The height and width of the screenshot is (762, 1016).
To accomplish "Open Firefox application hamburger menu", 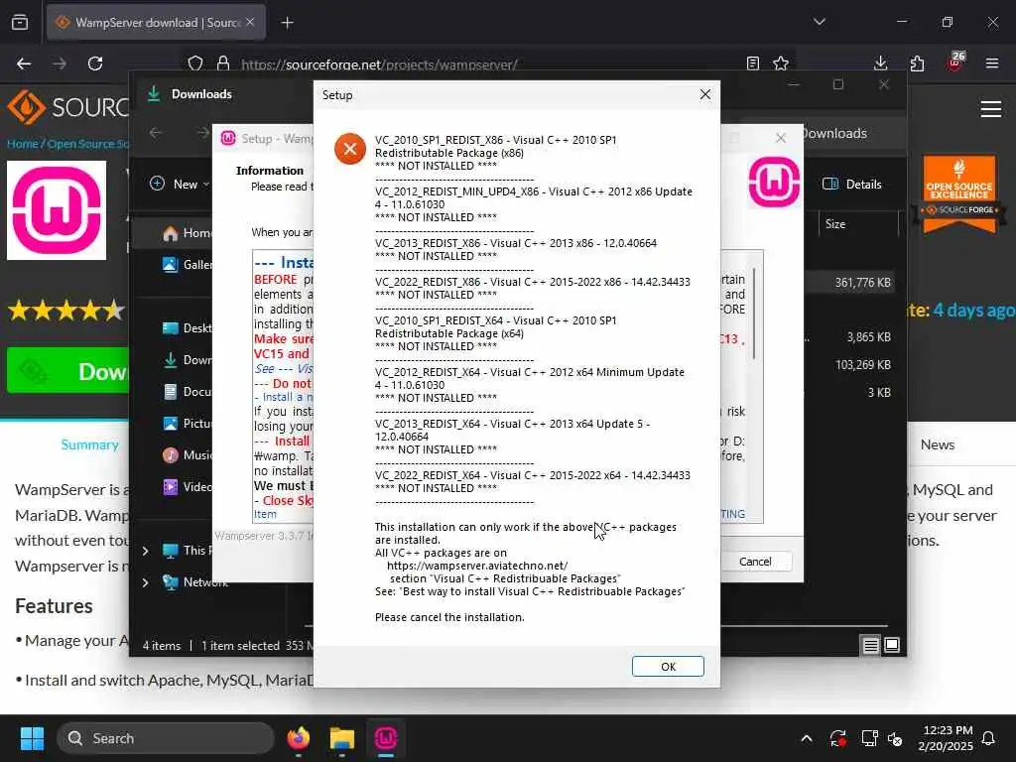I will [x=991, y=63].
